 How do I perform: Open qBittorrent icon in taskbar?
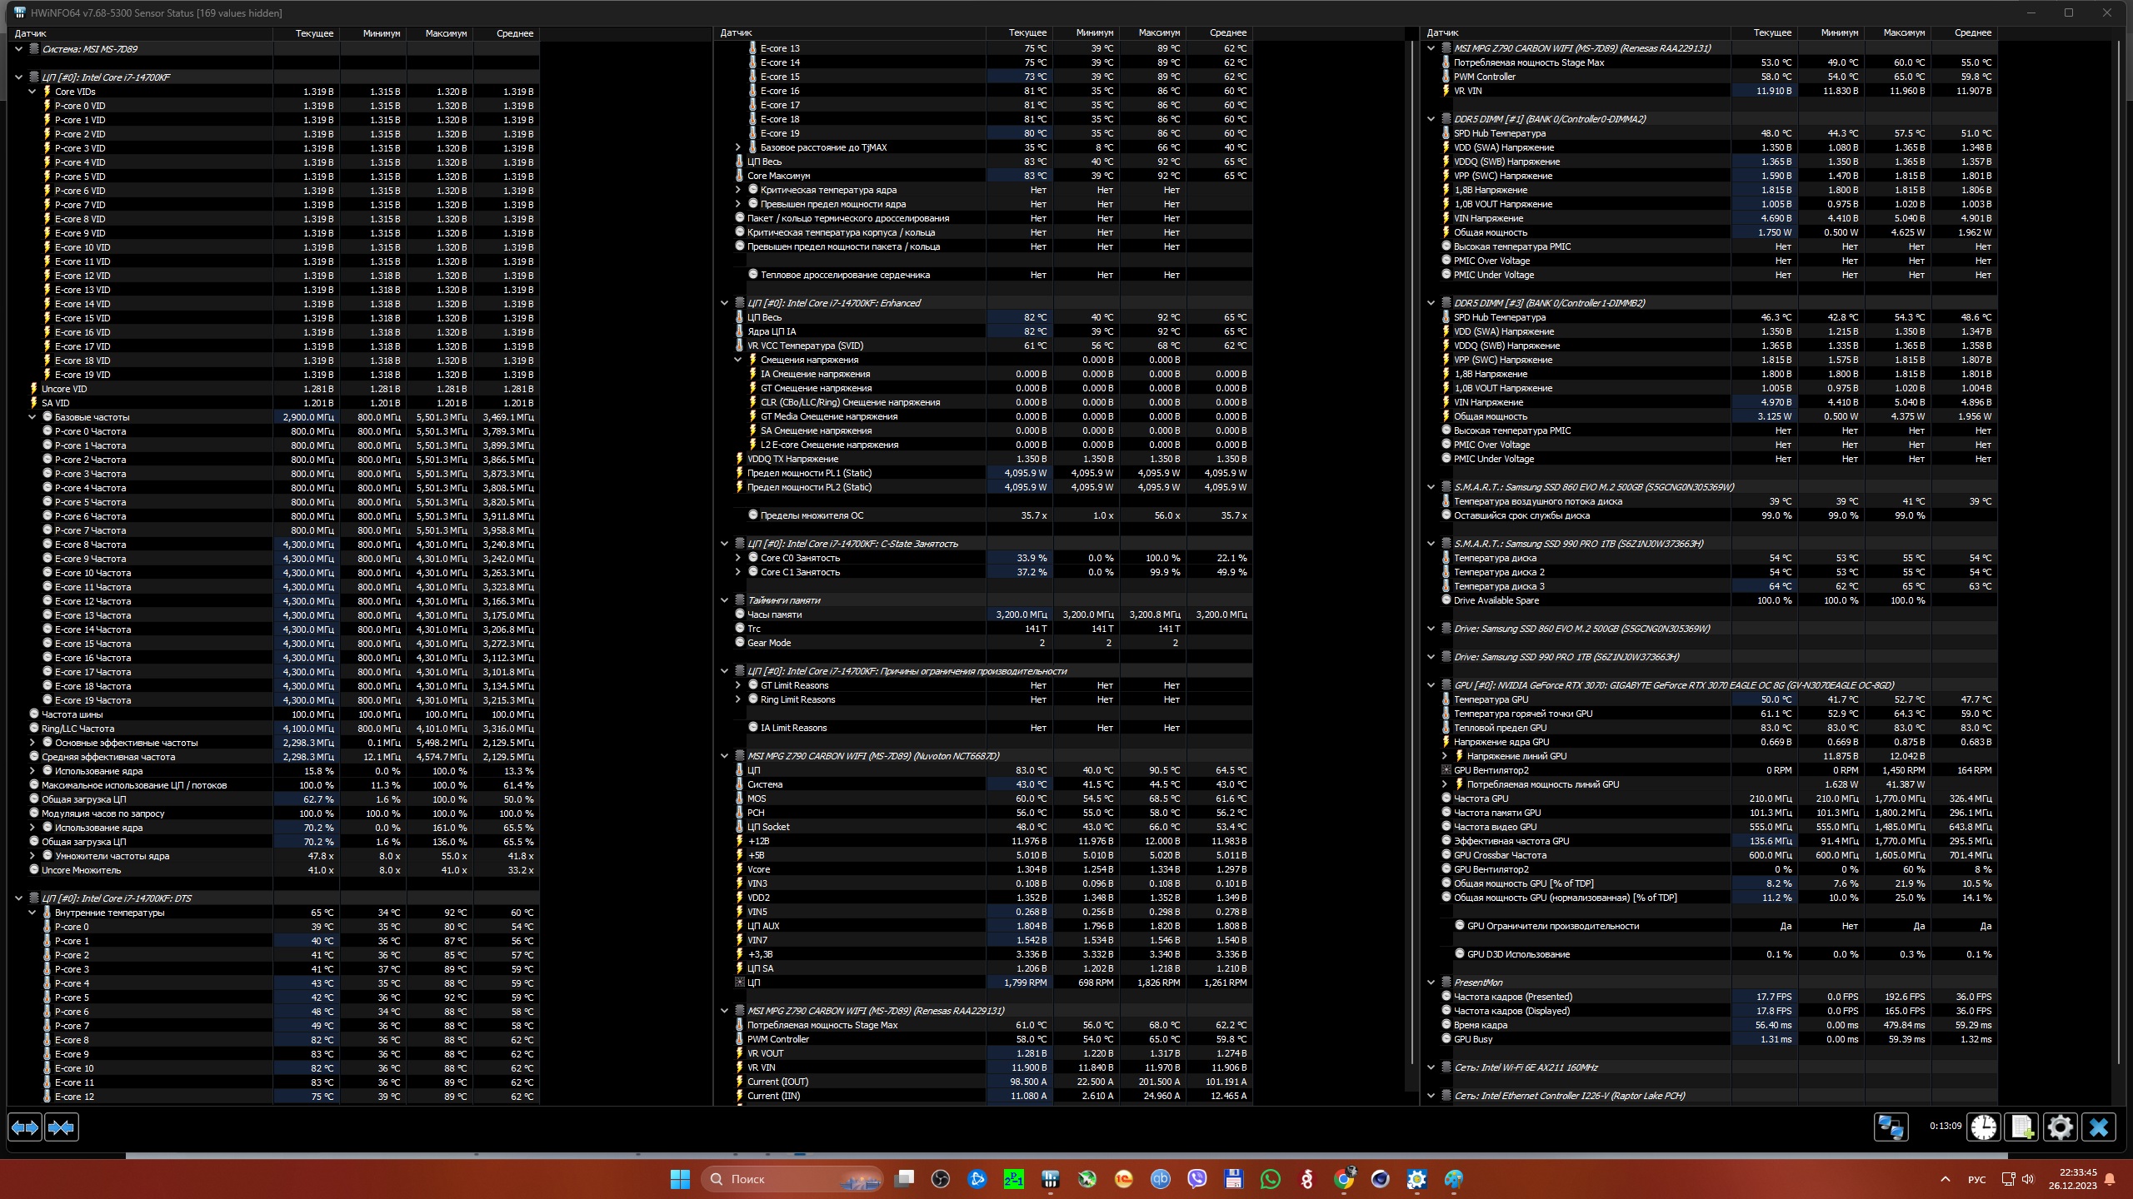pyautogui.click(x=1161, y=1179)
